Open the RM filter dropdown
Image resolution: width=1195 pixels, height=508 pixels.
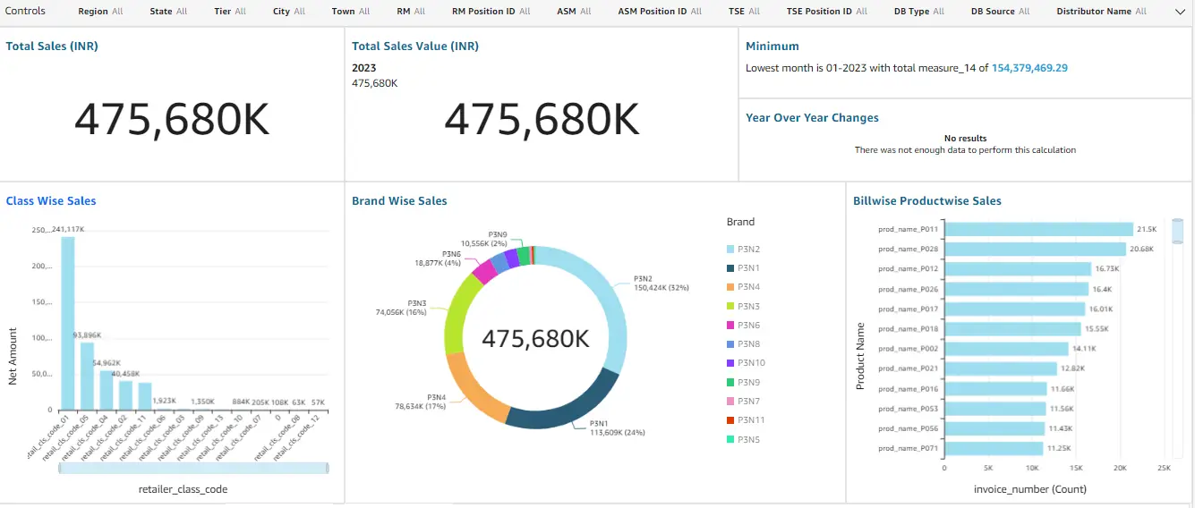click(x=411, y=12)
